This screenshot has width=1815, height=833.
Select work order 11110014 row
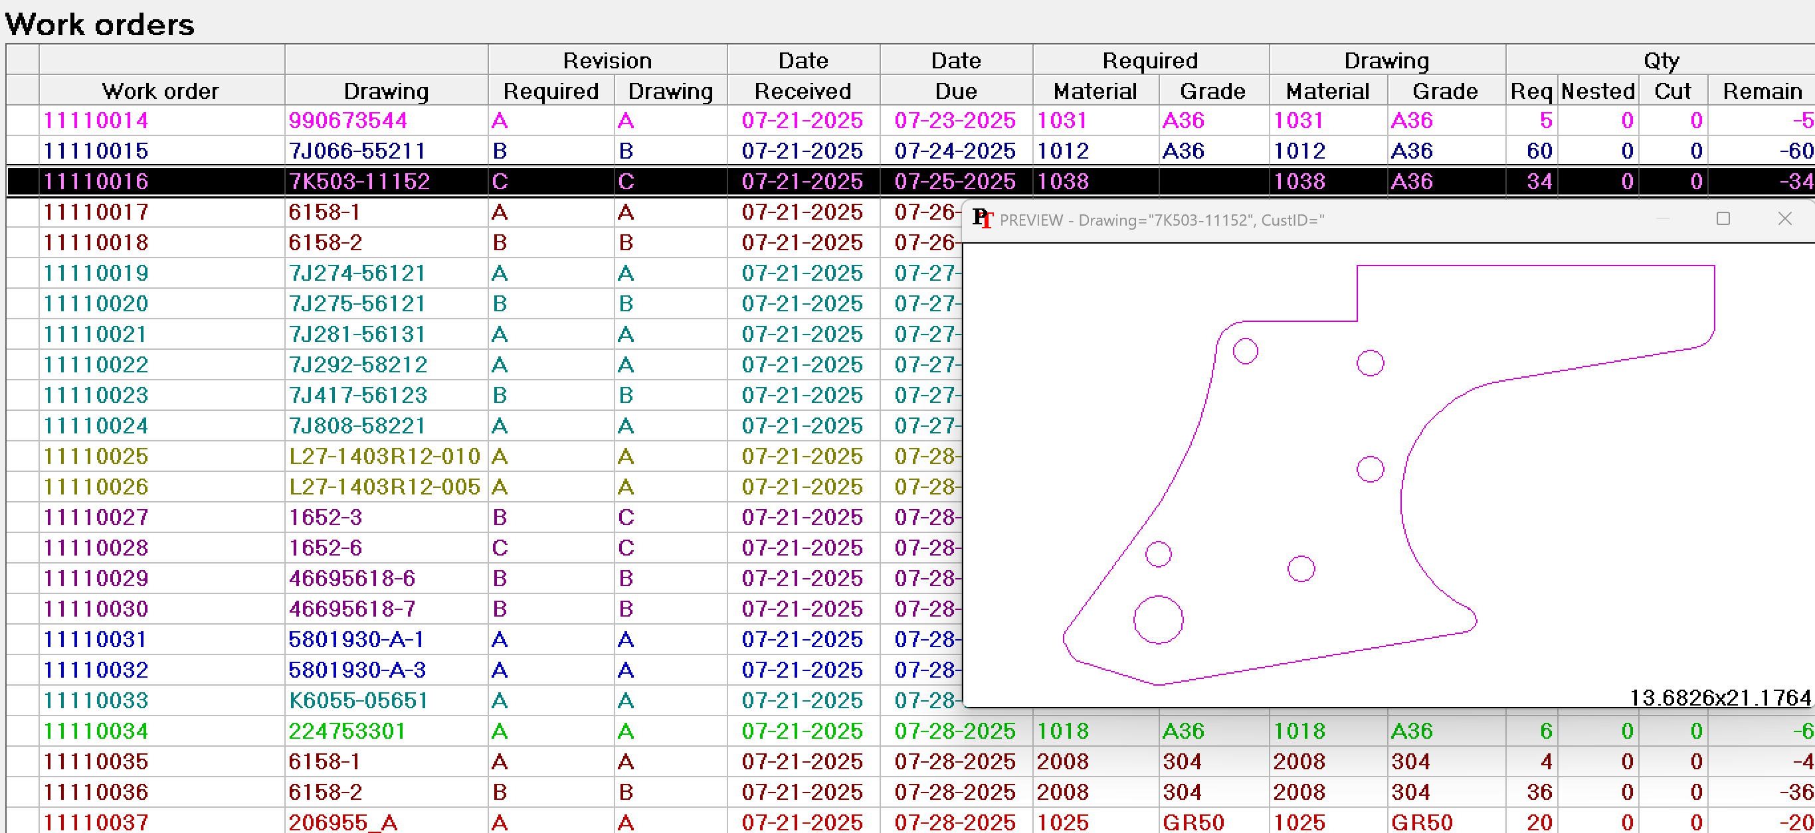(x=96, y=120)
